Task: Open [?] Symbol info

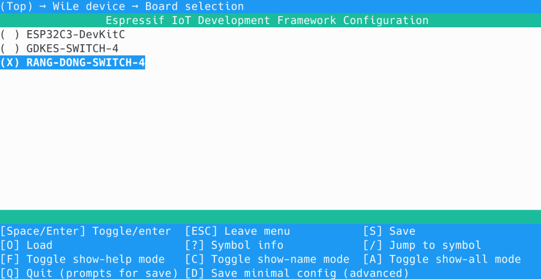Action: 234,246
